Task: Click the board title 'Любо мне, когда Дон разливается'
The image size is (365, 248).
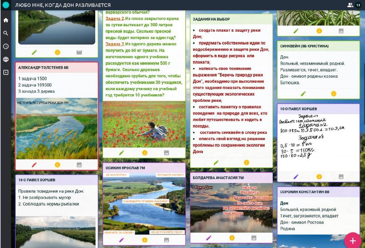Action: click(63, 5)
